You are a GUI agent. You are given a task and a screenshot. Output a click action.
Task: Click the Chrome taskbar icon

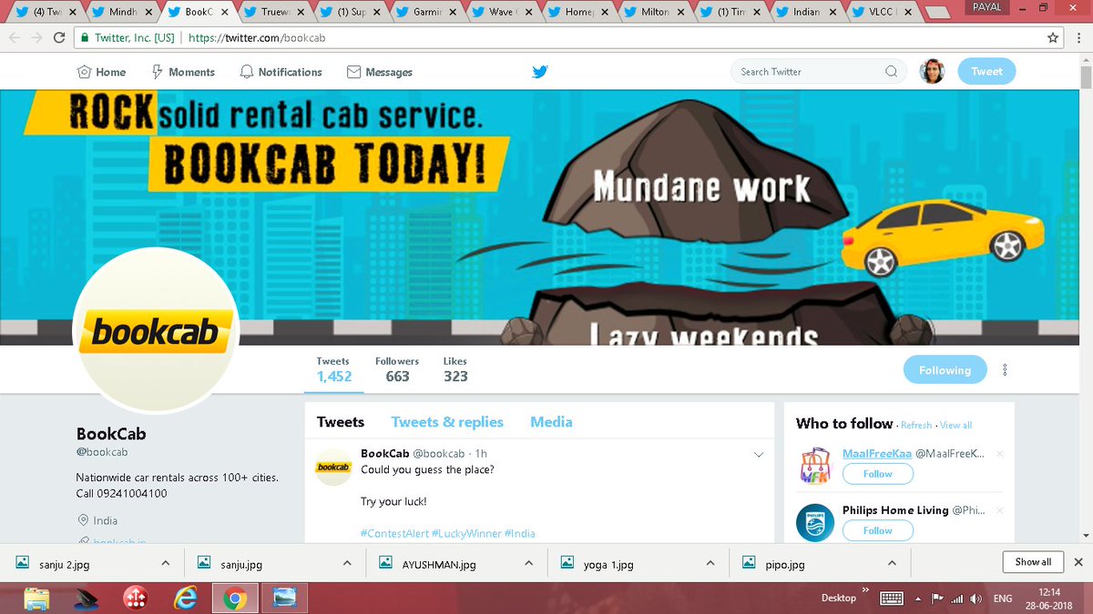(x=235, y=599)
